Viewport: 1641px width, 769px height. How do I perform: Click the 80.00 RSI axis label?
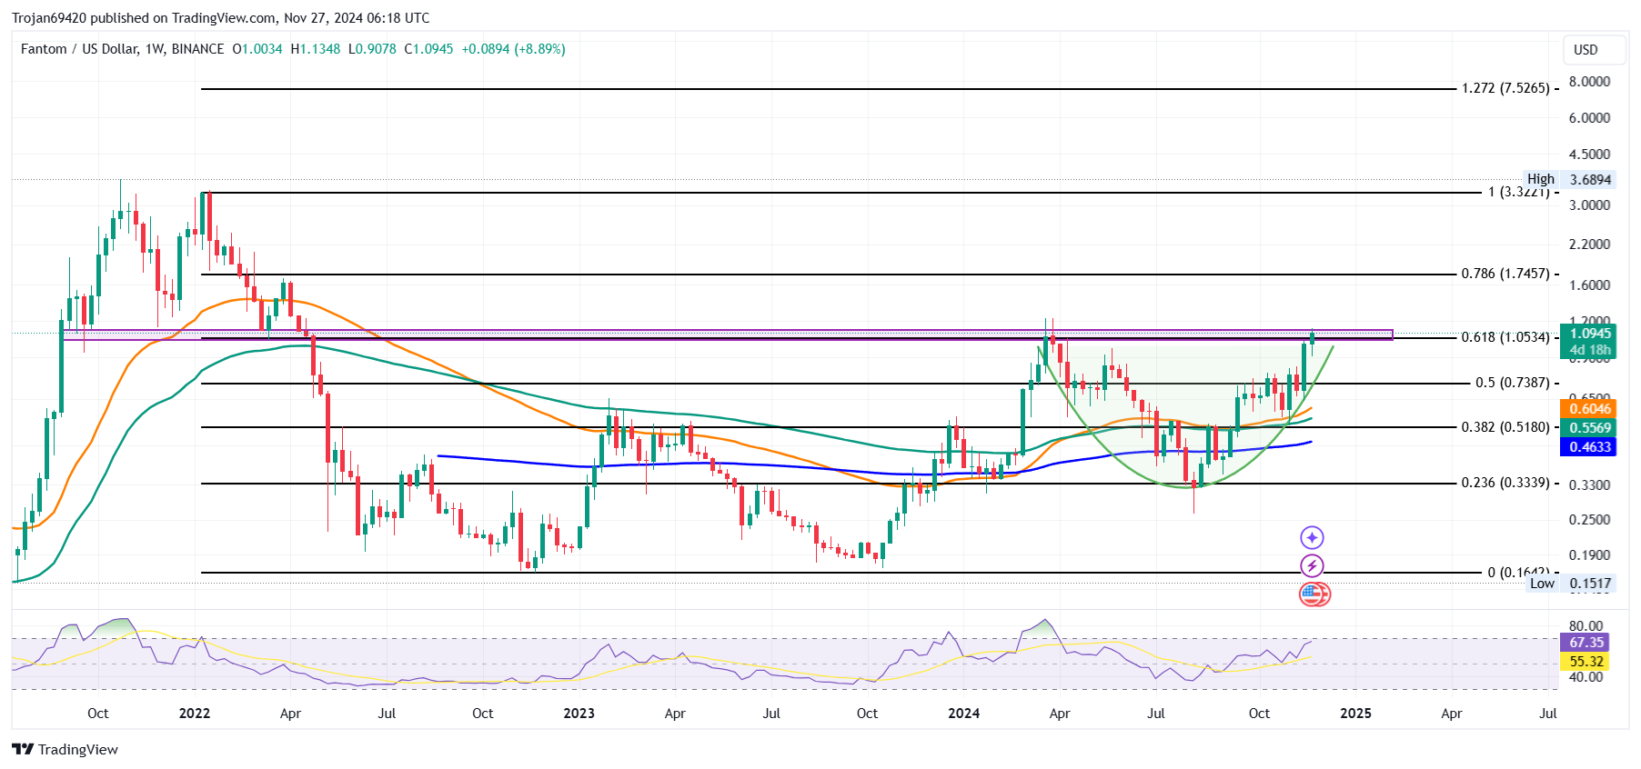[x=1586, y=626]
